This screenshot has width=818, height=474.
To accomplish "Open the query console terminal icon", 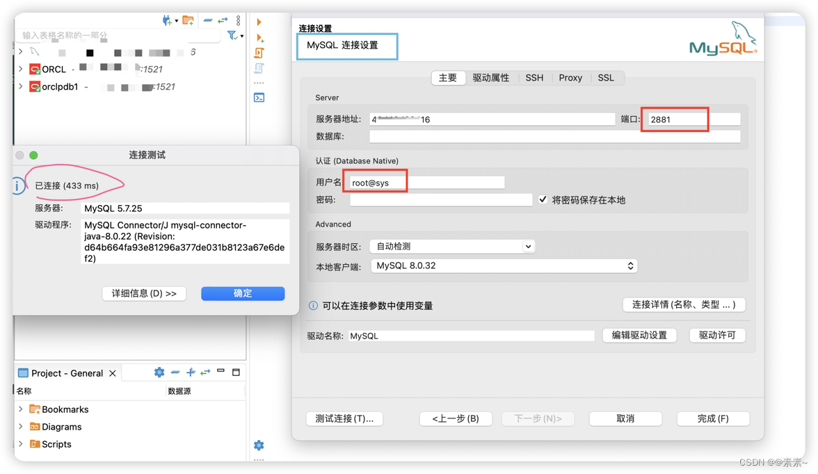I will (x=259, y=97).
